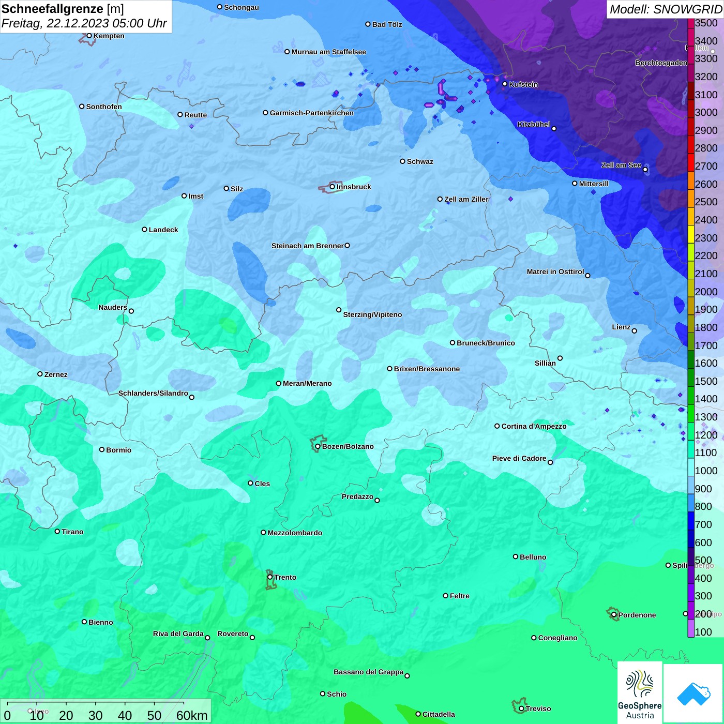Viewport: 724px width, 724px height.
Task: Click the Modell: SNOWGRID label
Action: click(666, 9)
